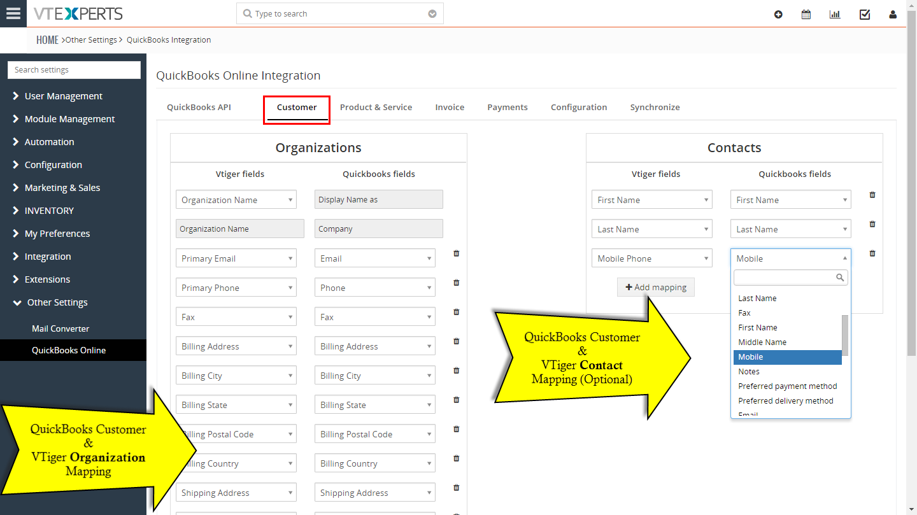This screenshot has width=917, height=515.
Task: Open the Synchronize tab
Action: [x=655, y=107]
